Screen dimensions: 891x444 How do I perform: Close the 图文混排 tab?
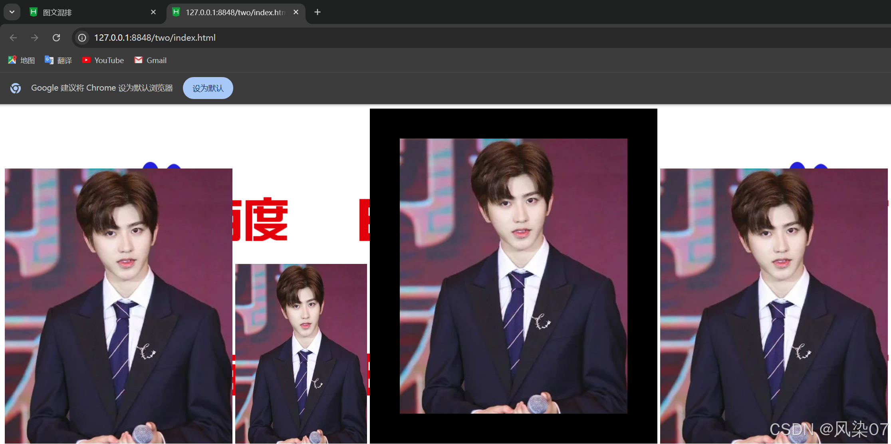coord(153,12)
